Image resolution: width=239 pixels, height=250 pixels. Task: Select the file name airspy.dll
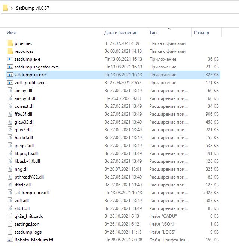coord(24,91)
